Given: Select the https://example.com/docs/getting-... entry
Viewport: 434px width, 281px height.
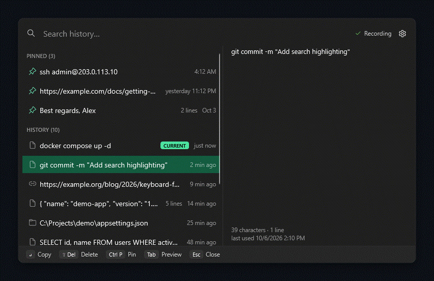Looking at the screenshot, I should pos(121,91).
